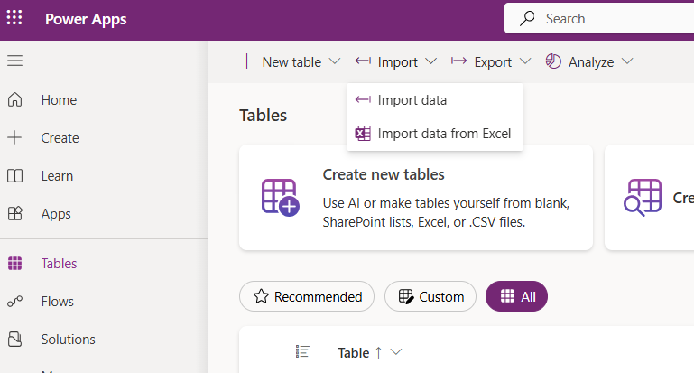694x373 pixels.
Task: Go to Home in sidebar
Action: (59, 100)
